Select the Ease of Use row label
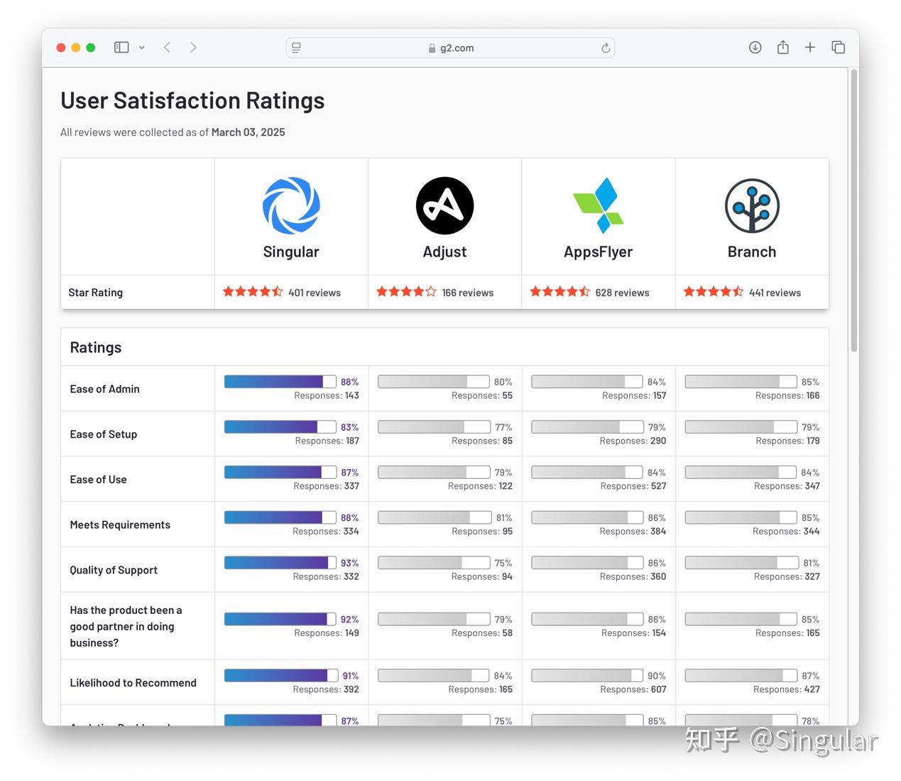Viewport: 901px width, 781px height. (x=98, y=480)
